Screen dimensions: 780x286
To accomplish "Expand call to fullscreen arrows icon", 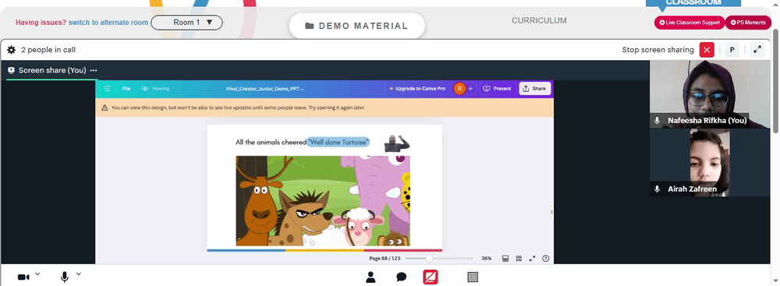I will tap(757, 50).
